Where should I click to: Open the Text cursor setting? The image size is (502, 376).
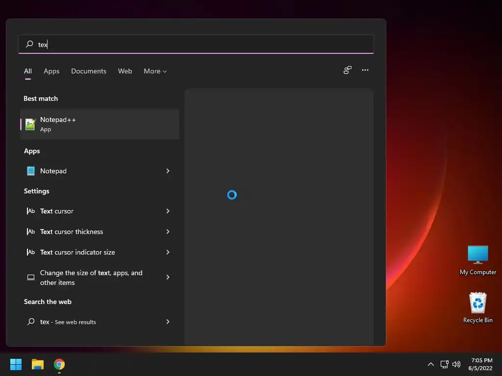point(100,211)
